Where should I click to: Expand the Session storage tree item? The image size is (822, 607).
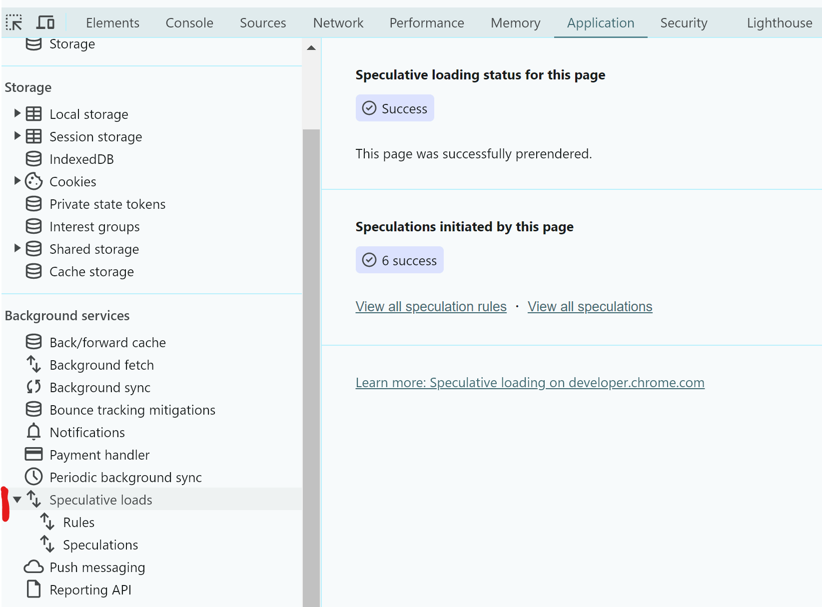point(17,136)
